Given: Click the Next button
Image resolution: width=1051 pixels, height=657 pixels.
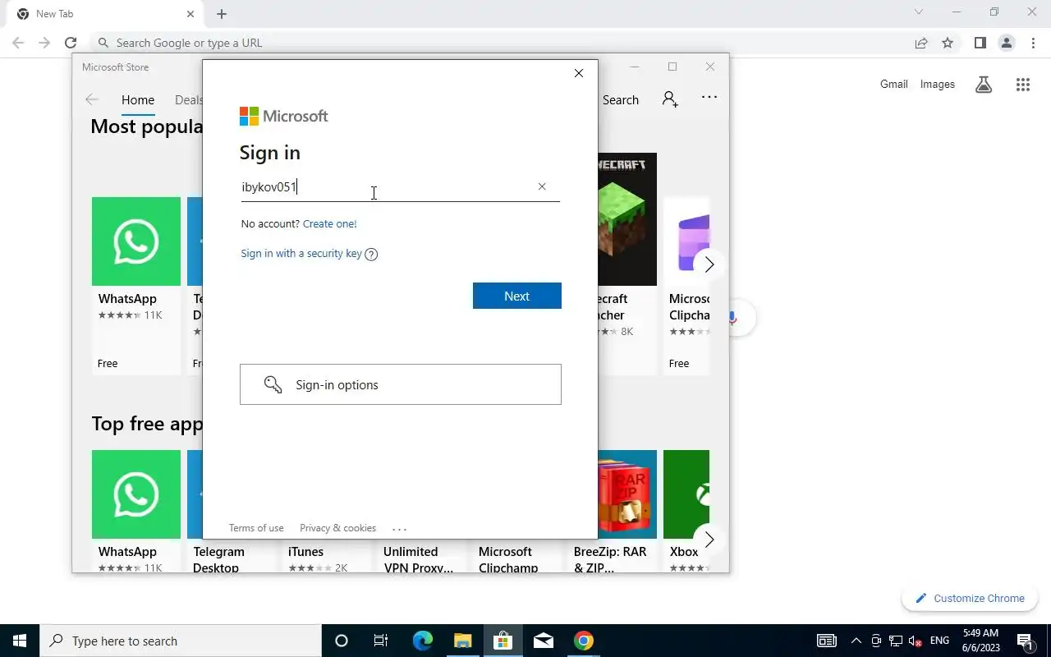Looking at the screenshot, I should pyautogui.click(x=517, y=296).
